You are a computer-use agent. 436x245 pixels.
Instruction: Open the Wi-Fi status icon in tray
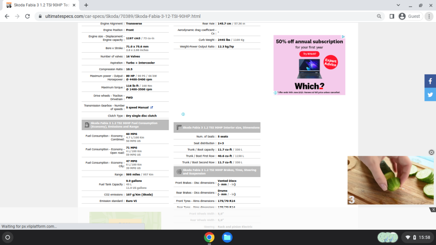[408, 237]
